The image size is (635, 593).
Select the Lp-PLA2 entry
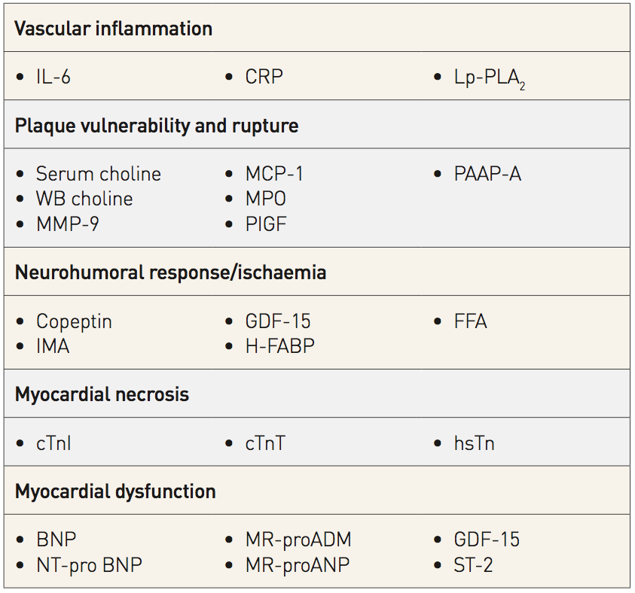click(x=489, y=78)
